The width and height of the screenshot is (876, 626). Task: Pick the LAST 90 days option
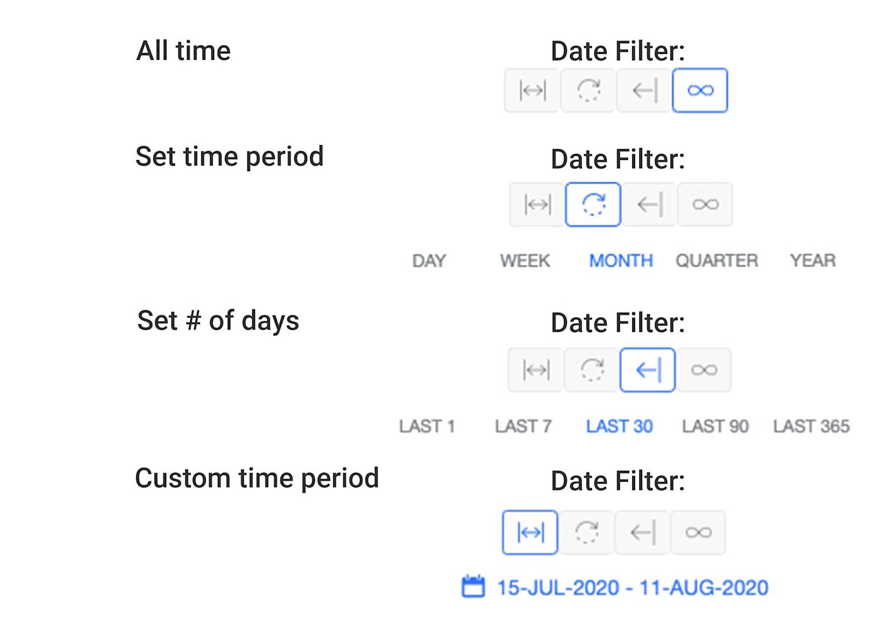[x=715, y=426]
